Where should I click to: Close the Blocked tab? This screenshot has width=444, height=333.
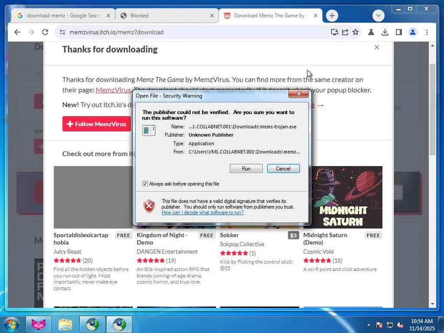coord(212,16)
